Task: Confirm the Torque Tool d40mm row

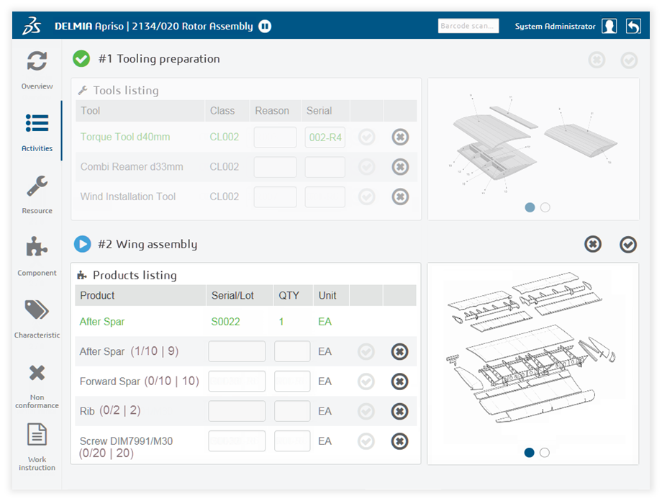Action: point(366,137)
